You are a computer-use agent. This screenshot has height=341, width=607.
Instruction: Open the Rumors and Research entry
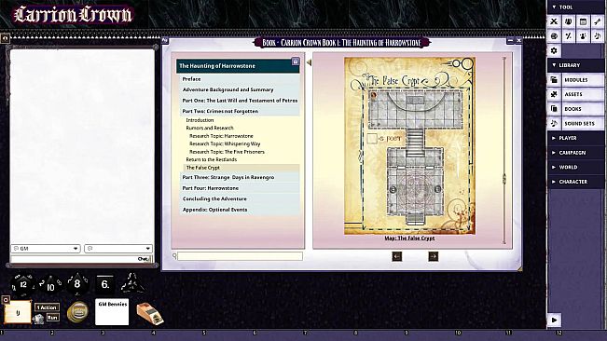(210, 128)
